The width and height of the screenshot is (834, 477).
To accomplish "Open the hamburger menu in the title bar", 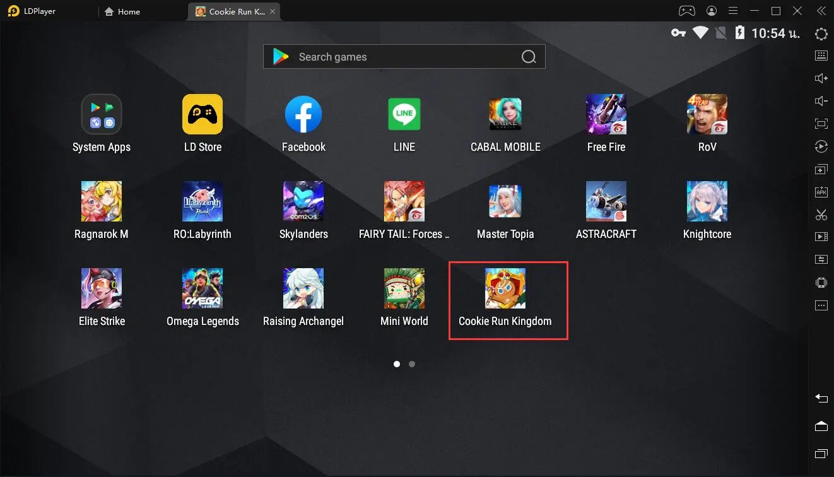I will pos(732,11).
